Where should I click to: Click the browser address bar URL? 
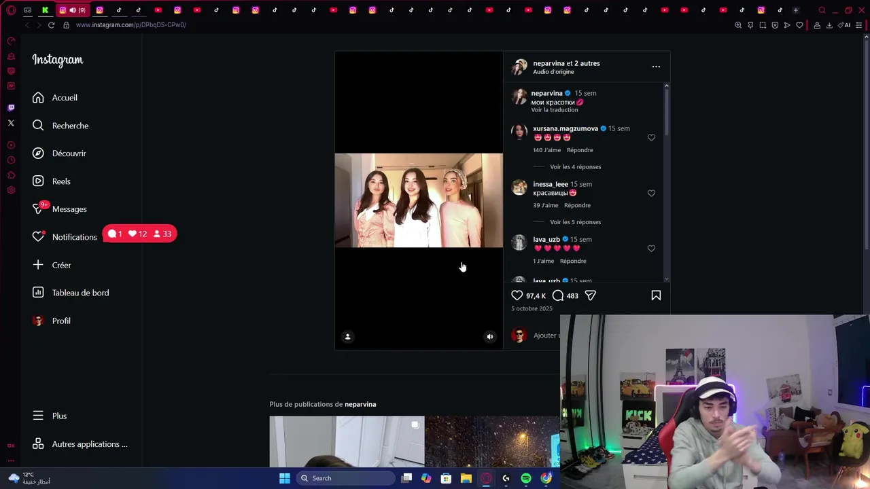point(131,25)
